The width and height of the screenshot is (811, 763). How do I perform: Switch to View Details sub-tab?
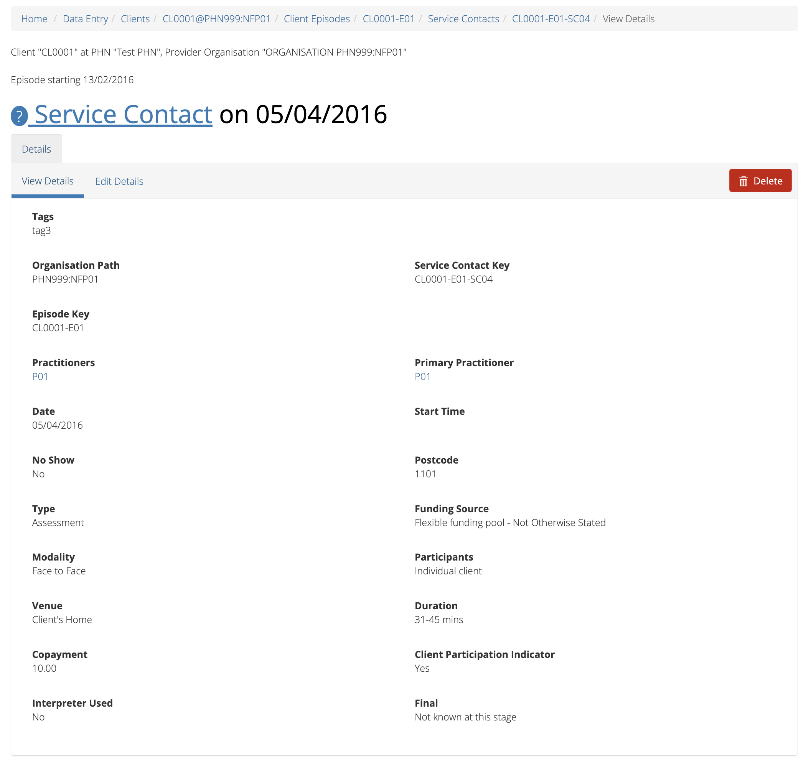(47, 181)
